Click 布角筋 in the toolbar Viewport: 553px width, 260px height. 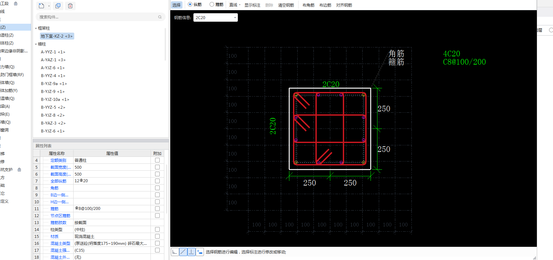(x=309, y=5)
